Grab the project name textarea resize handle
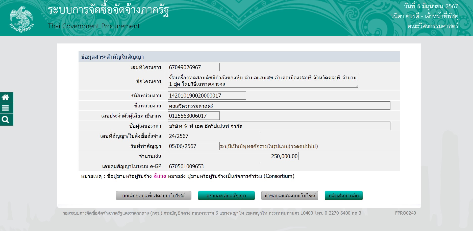The height and width of the screenshot is (231, 473). [x=356, y=86]
